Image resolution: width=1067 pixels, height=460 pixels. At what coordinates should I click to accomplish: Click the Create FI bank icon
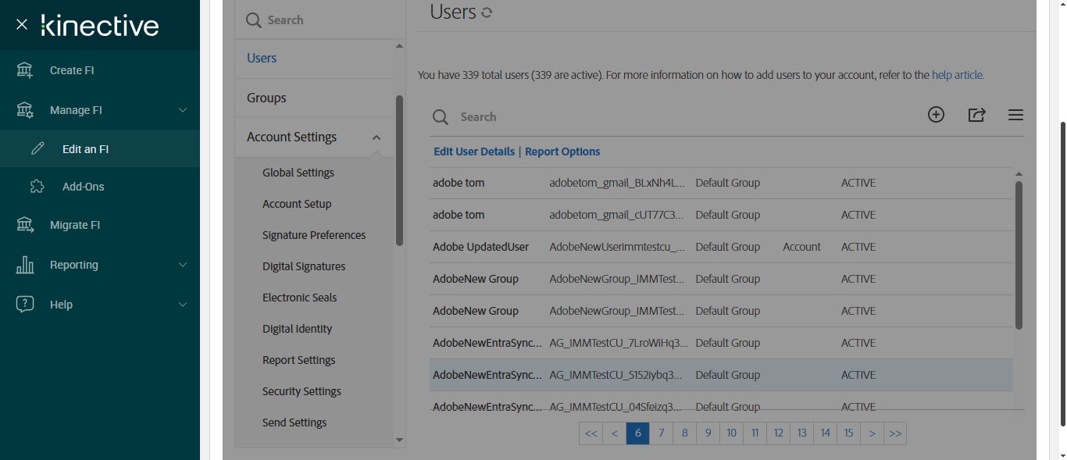(25, 70)
